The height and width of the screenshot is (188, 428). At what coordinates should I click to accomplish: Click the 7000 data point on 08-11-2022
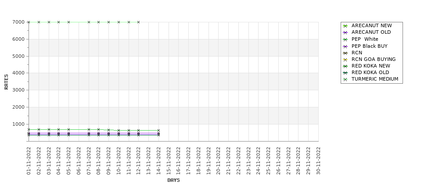[98, 22]
